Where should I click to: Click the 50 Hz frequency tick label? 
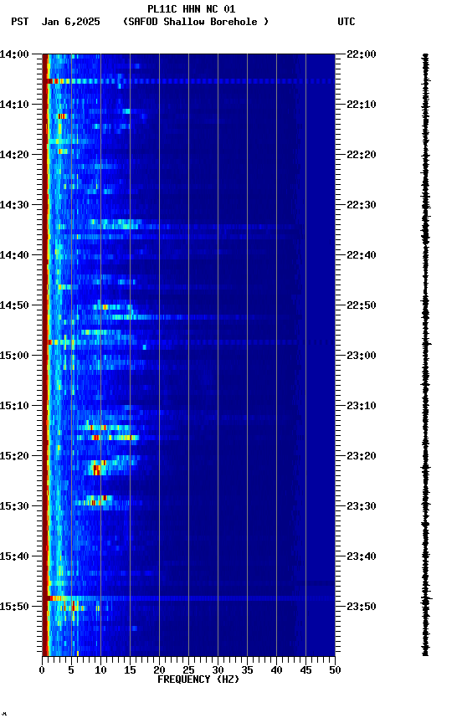pos(335,670)
